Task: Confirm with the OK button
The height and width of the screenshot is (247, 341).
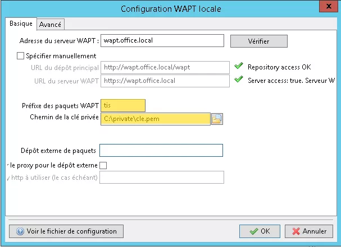Action: coord(260,231)
